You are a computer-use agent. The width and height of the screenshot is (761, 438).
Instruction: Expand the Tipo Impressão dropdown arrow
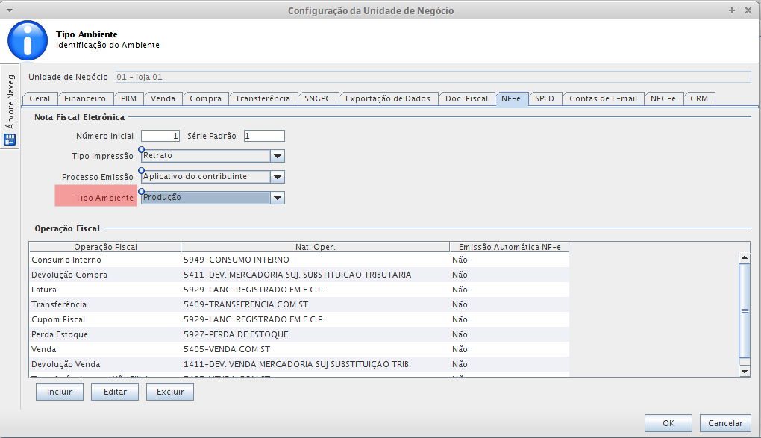(278, 156)
